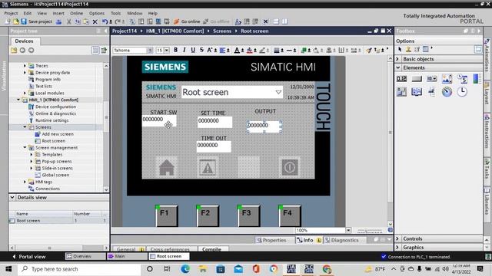This screenshot has height=276, width=492.
Task: Collapse the Elements section
Action: [x=398, y=67]
